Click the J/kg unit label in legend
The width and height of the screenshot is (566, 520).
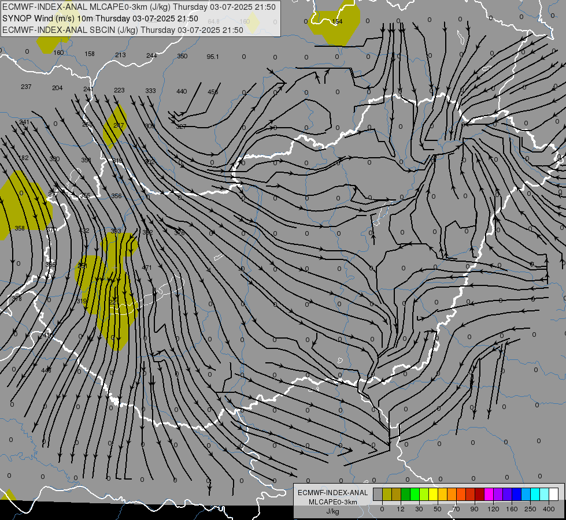coord(333,511)
